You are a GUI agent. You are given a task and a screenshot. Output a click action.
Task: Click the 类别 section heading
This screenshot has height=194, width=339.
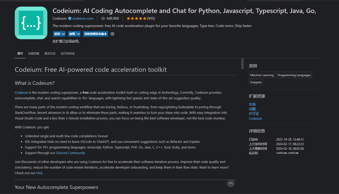click(253, 66)
